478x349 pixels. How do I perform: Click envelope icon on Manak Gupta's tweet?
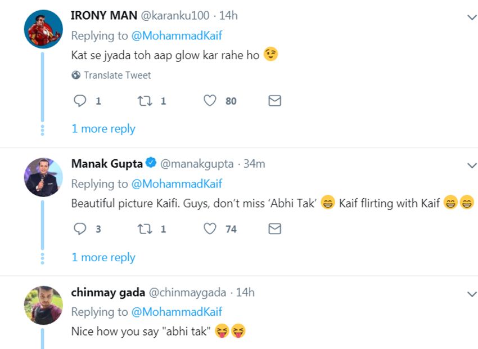point(274,229)
